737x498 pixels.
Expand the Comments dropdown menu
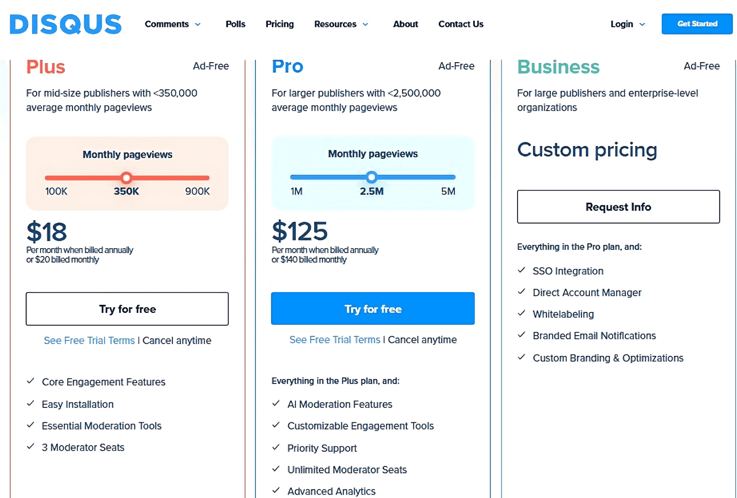(172, 24)
